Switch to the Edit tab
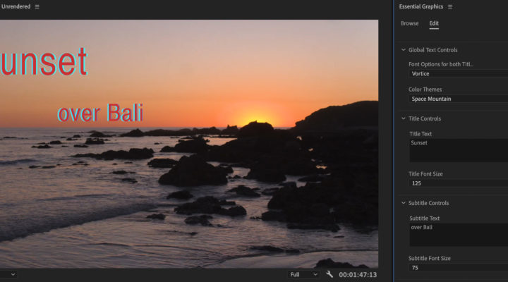Screen dimensions: 508x282 click(x=434, y=23)
